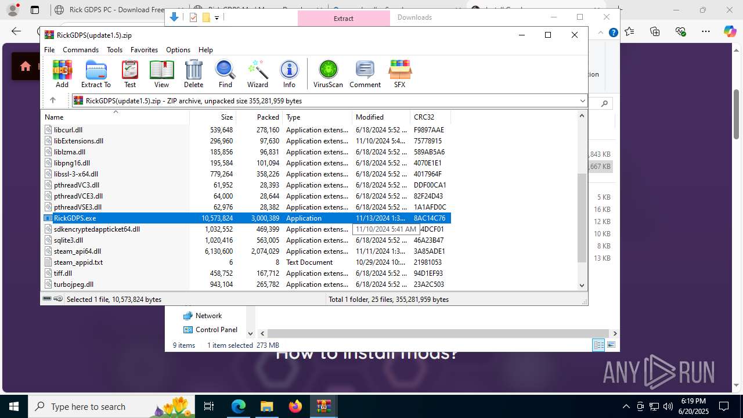The height and width of the screenshot is (418, 743).
Task: Click the View file toolbar icon
Action: click(161, 74)
